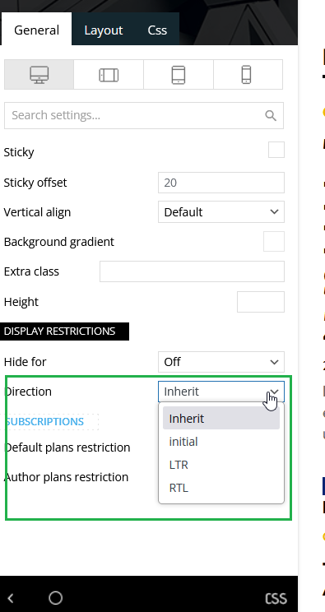Switch to the Layout tab
The image size is (325, 612).
[104, 30]
